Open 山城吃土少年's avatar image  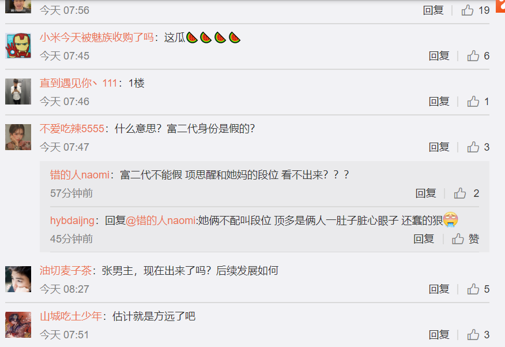[x=18, y=324]
